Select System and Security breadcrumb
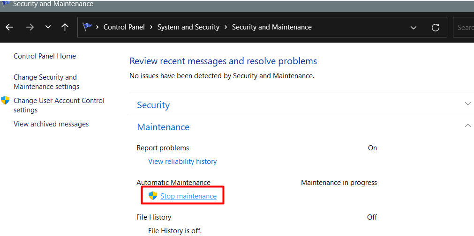This screenshot has height=236, width=474. tap(188, 27)
